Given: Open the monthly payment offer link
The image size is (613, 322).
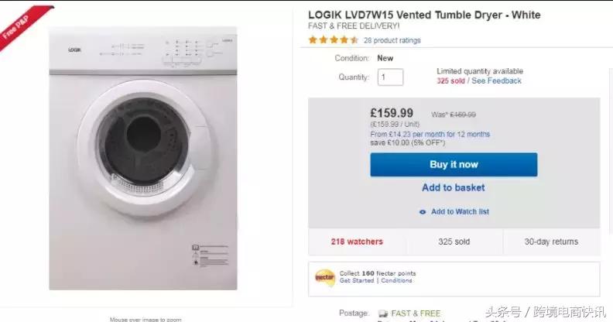Looking at the screenshot, I should tap(430, 134).
